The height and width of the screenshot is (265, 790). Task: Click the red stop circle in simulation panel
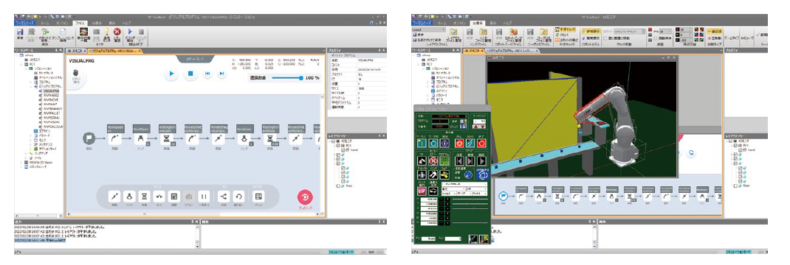point(459,143)
